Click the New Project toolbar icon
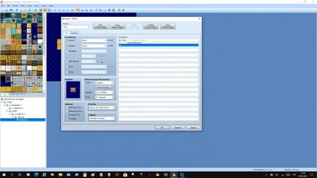 [x=2, y=10]
